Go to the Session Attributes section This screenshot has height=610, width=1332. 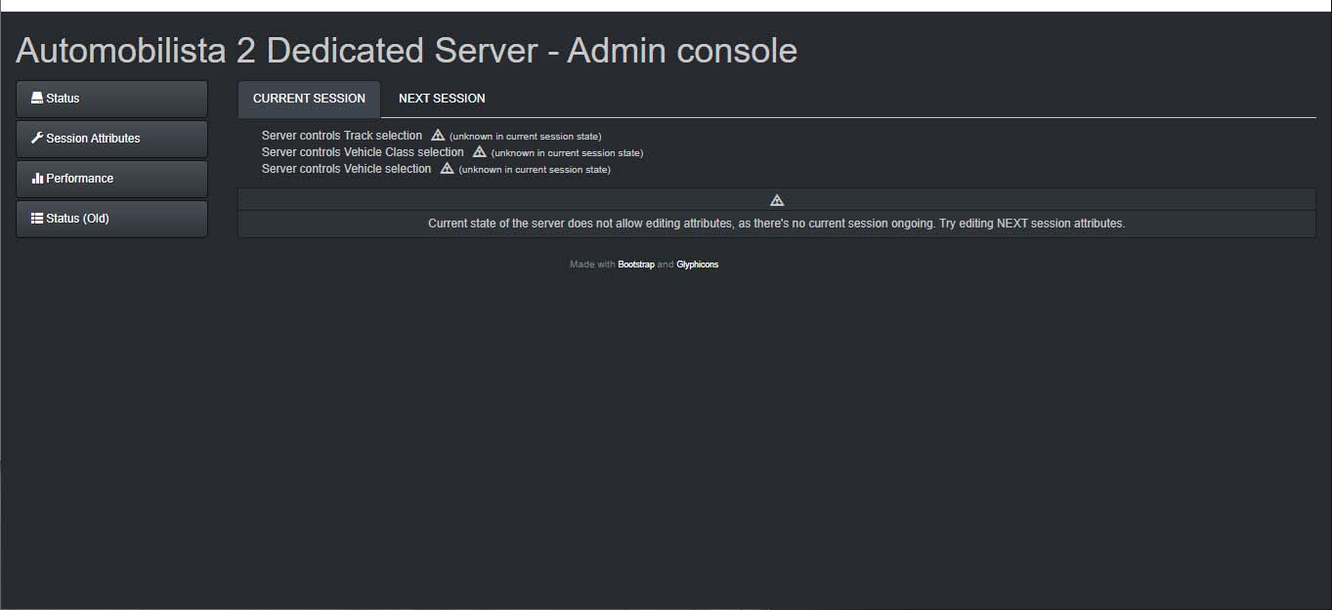(111, 139)
